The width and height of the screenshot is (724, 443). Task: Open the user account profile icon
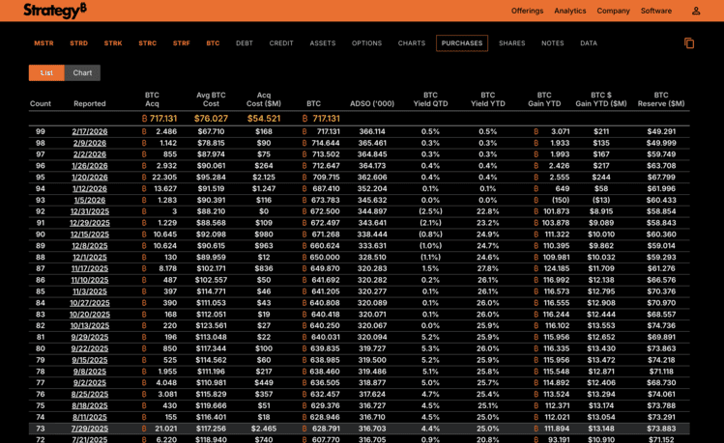[x=696, y=11]
